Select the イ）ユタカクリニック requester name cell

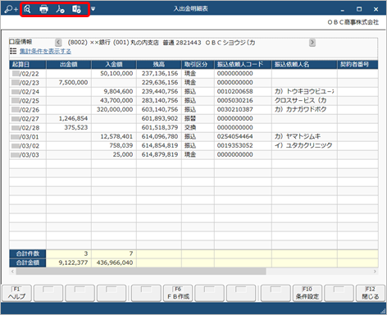304,146
